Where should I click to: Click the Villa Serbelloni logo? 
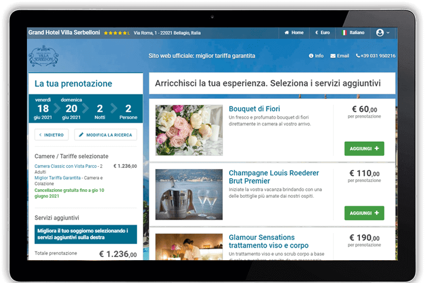click(x=44, y=56)
